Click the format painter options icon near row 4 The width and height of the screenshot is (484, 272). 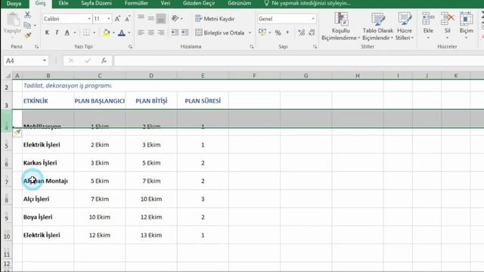pos(17,133)
